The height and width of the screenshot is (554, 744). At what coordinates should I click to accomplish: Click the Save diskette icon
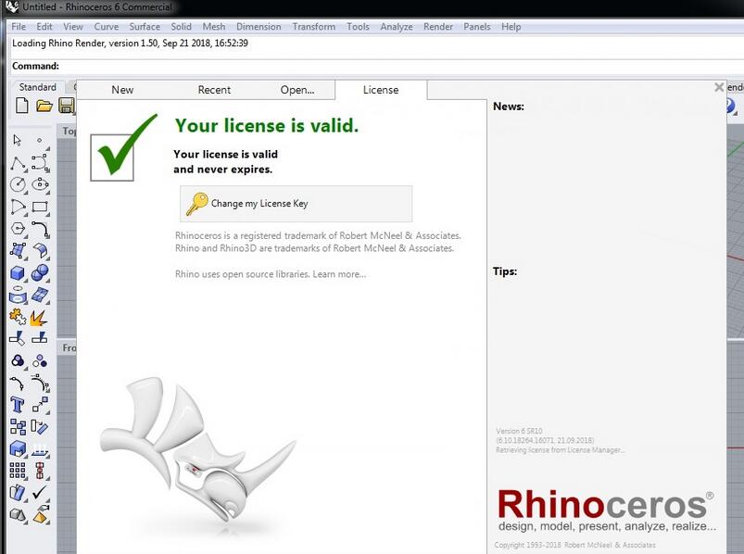point(67,106)
